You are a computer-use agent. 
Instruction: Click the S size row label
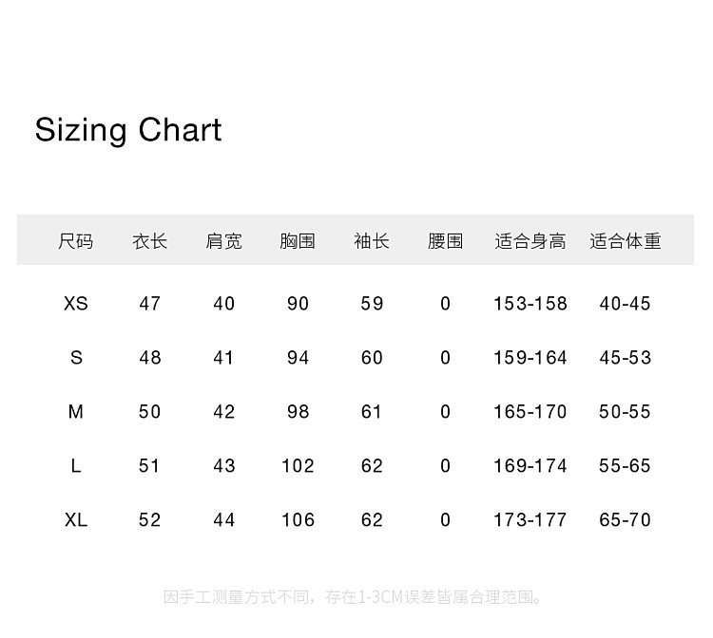pyautogui.click(x=76, y=358)
